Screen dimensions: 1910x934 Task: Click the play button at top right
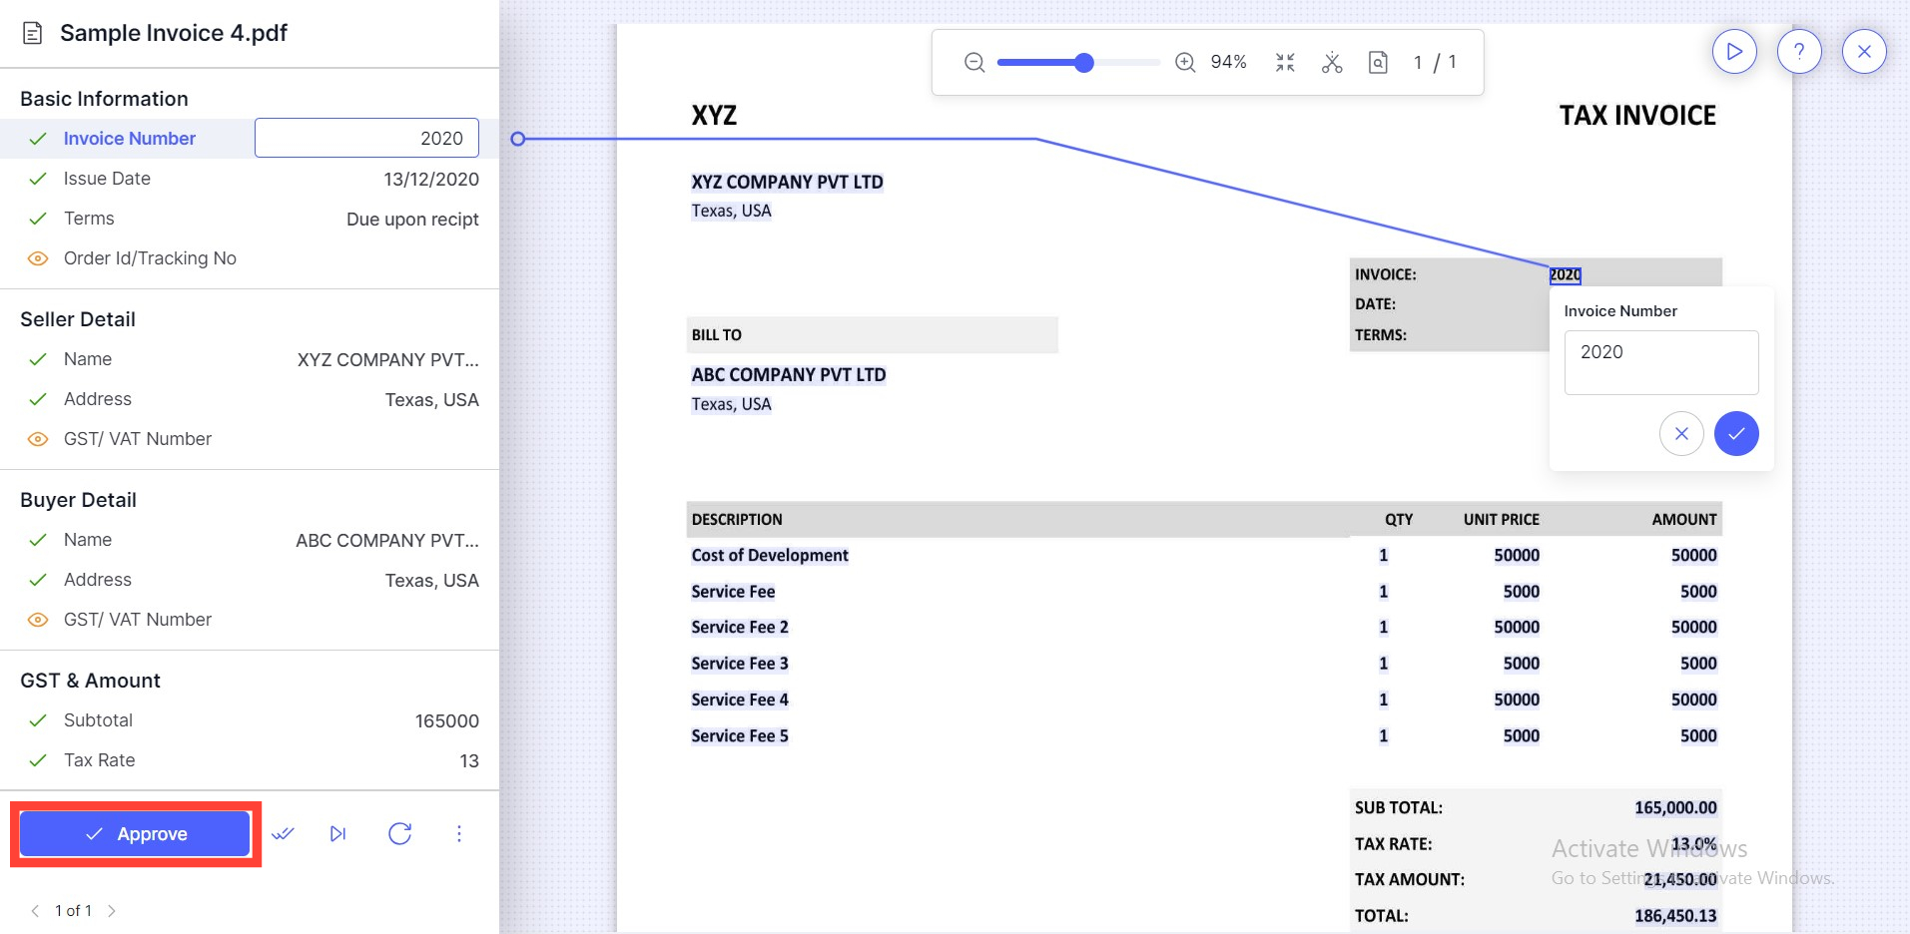coord(1734,51)
